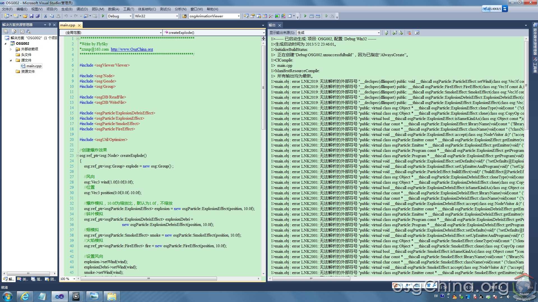This screenshot has height=302, width=538.
Task: Select 资源文件 folder in tree
Action: (x=25, y=72)
